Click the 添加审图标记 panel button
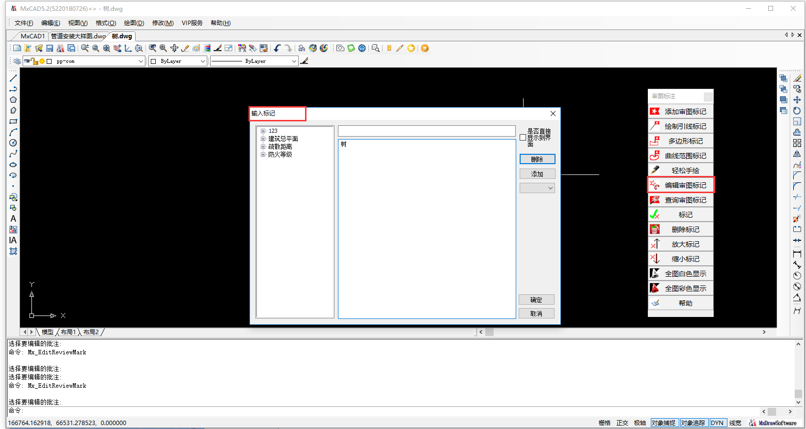Screen dimensions: 806x429 (x=681, y=112)
